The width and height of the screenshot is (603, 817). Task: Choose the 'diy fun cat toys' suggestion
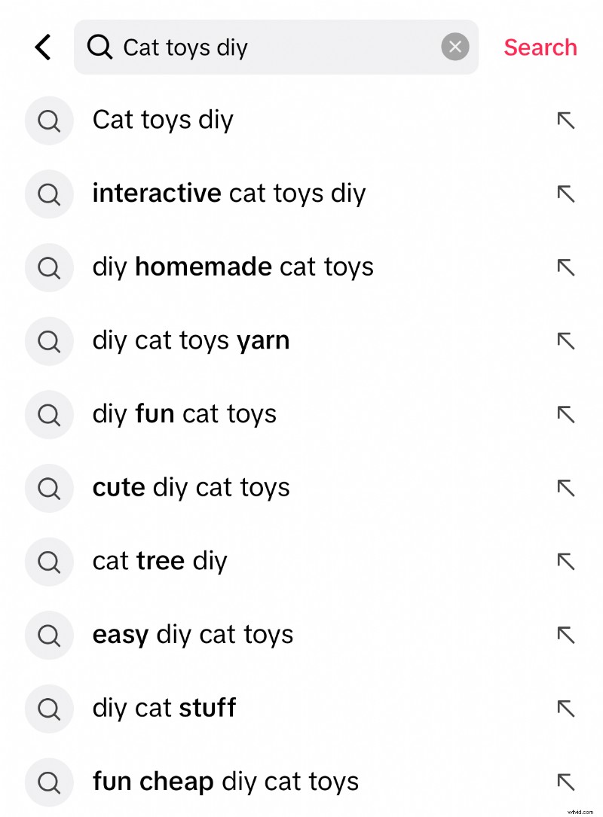coord(184,414)
